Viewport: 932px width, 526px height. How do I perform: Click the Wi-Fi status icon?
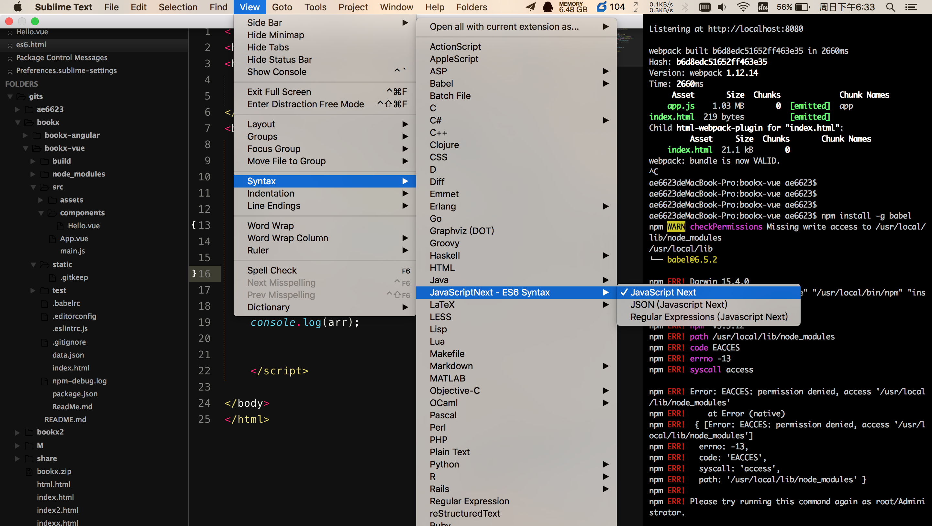tap(743, 7)
